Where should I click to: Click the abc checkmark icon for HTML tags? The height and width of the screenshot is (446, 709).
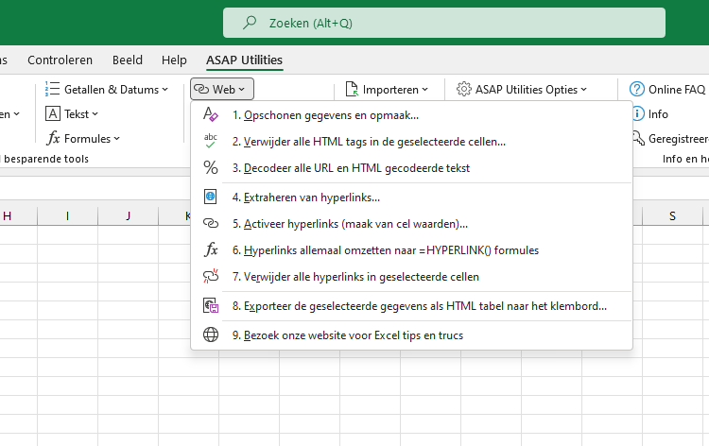tap(211, 142)
